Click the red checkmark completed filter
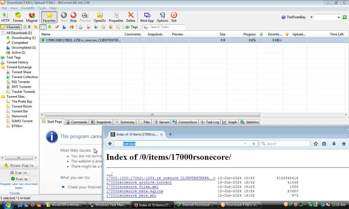The height and width of the screenshot is (209, 349). coord(57,27)
